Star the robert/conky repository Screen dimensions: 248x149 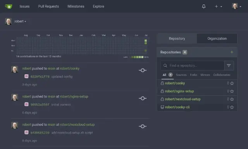point(232,83)
